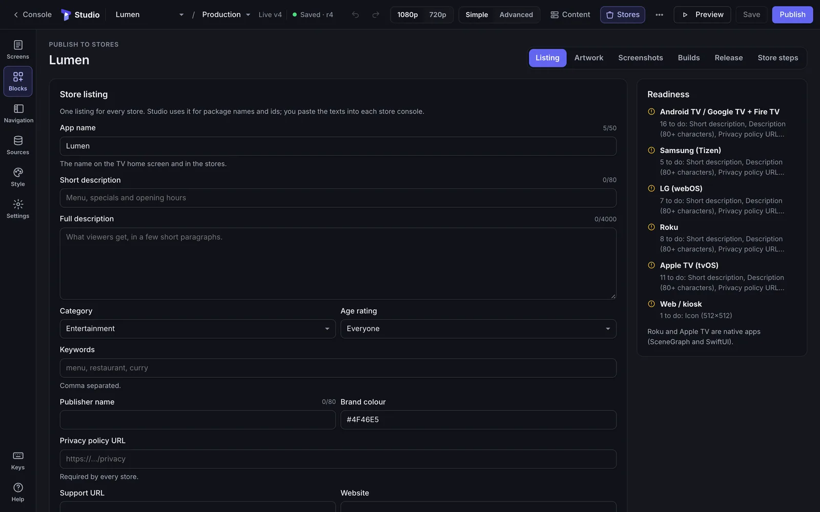Open the Screens sidebar panel

(18, 50)
